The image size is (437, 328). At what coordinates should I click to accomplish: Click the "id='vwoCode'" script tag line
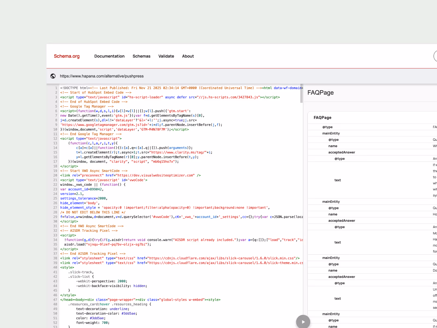(104, 180)
